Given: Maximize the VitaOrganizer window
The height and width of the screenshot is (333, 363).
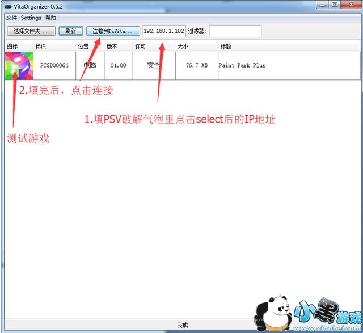Looking at the screenshot, I should click(335, 5).
